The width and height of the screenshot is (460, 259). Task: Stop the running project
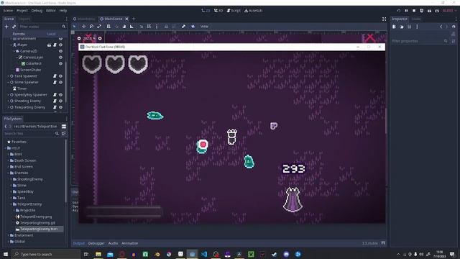(x=414, y=11)
